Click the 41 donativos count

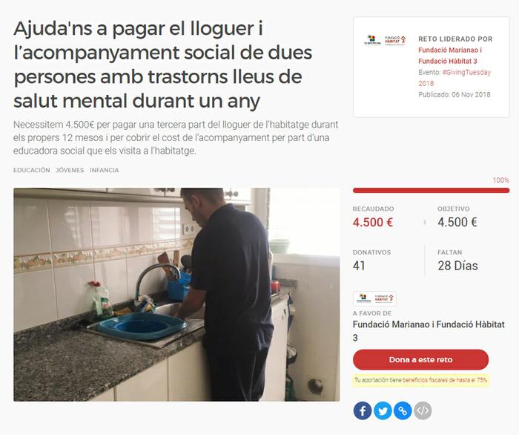[x=359, y=266]
